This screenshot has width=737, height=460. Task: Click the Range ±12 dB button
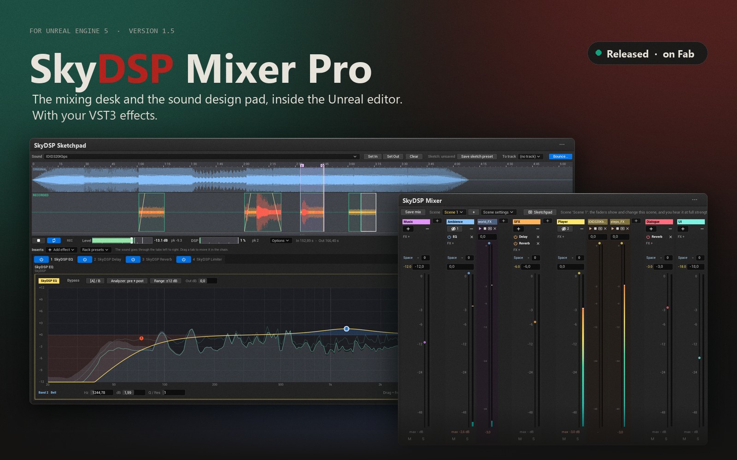166,281
